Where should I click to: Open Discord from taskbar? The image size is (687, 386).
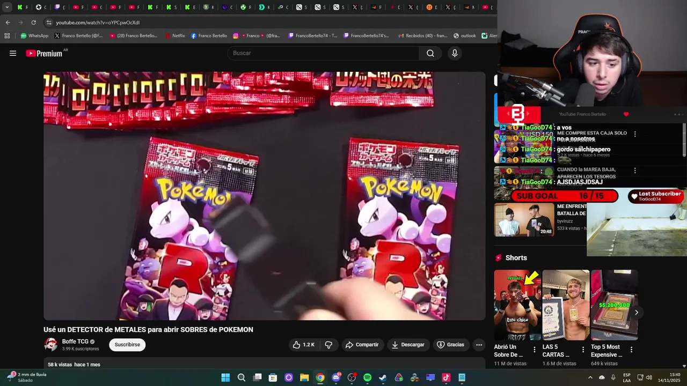(x=336, y=377)
